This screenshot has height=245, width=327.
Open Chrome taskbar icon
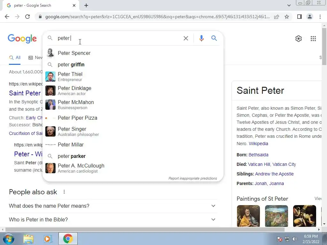click(68, 239)
